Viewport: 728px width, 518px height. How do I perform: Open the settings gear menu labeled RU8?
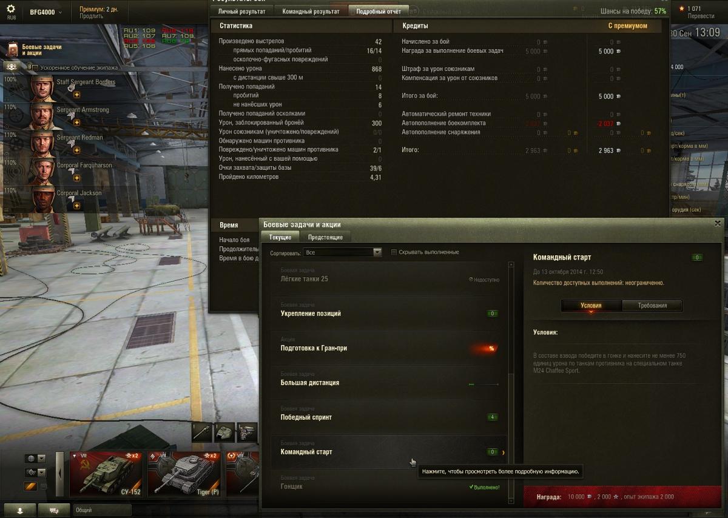[x=11, y=11]
